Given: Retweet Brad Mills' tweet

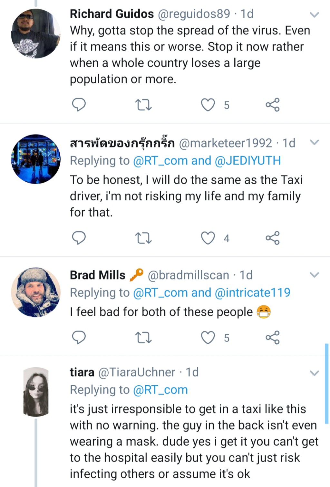Looking at the screenshot, I should coord(143,338).
